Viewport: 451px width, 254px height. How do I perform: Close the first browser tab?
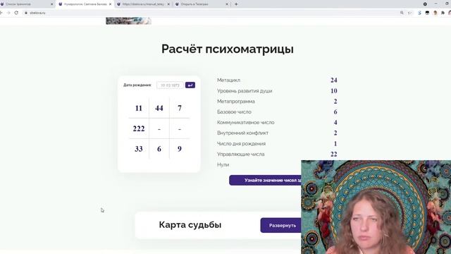[x=51, y=4]
